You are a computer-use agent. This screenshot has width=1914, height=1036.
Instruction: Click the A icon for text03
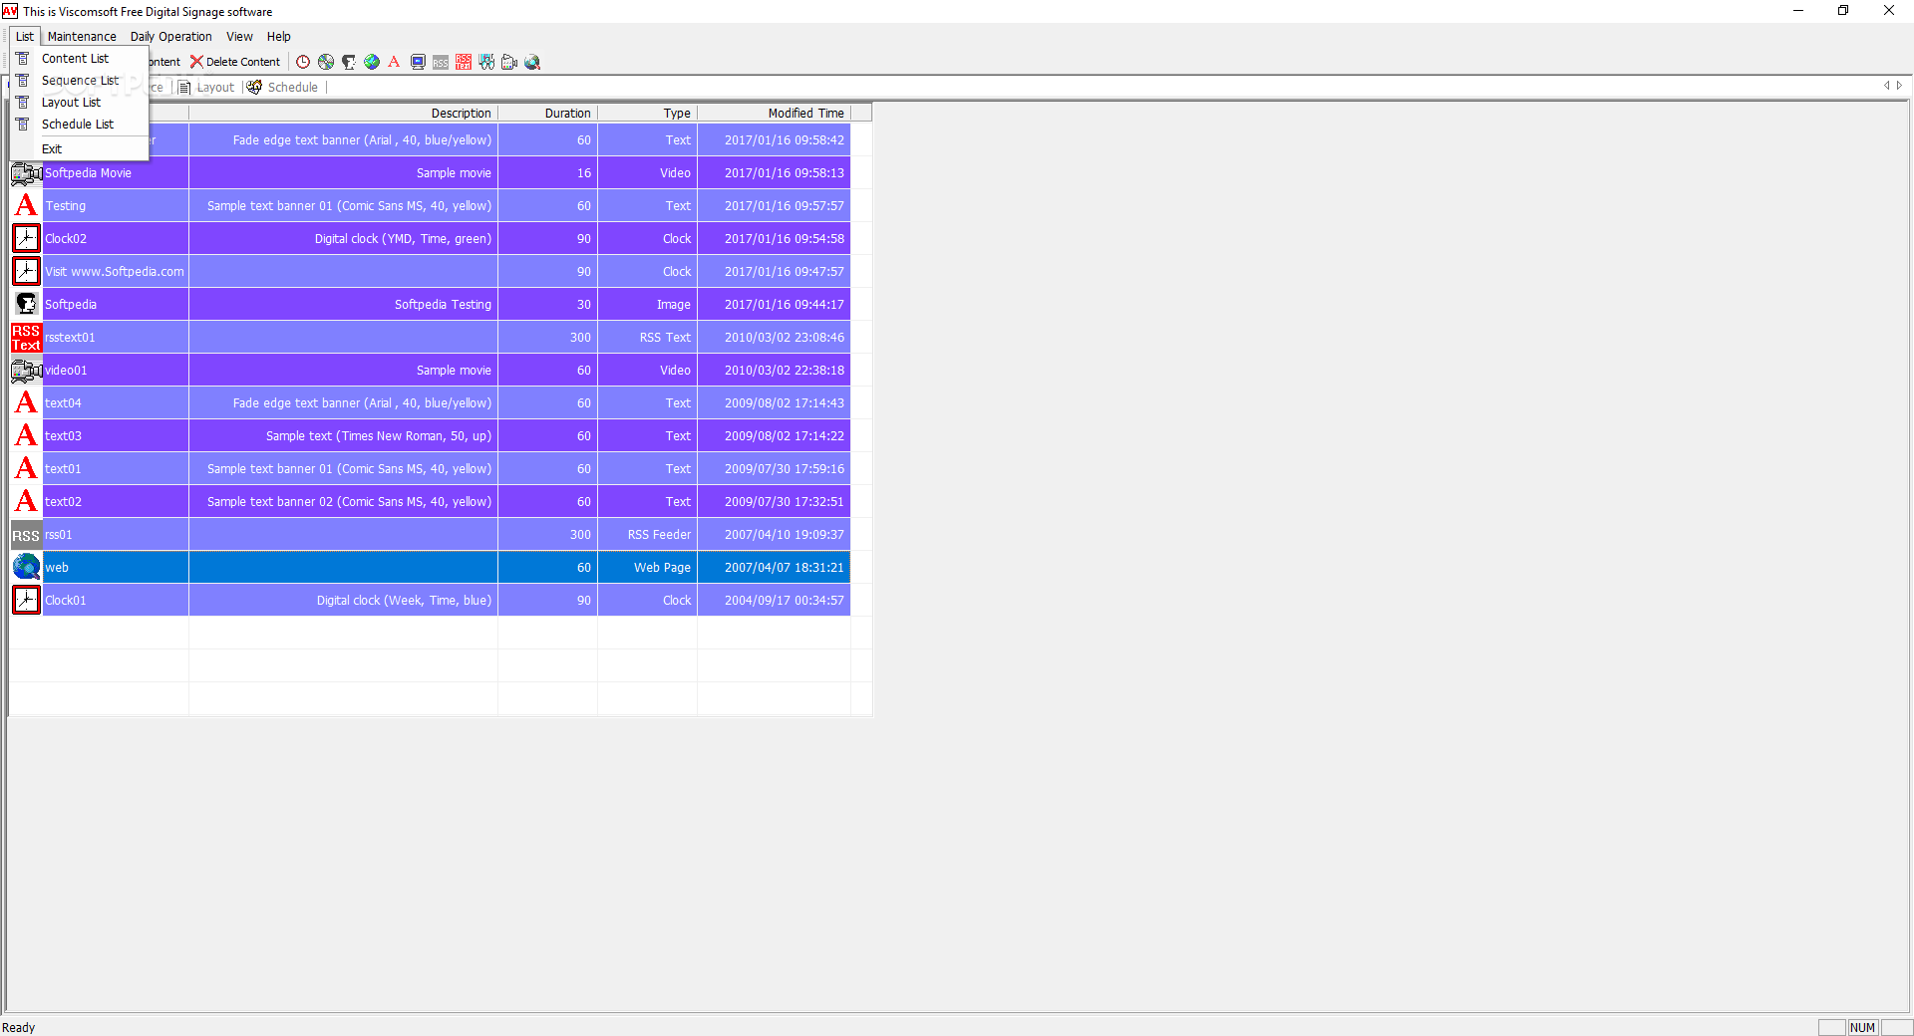click(26, 436)
